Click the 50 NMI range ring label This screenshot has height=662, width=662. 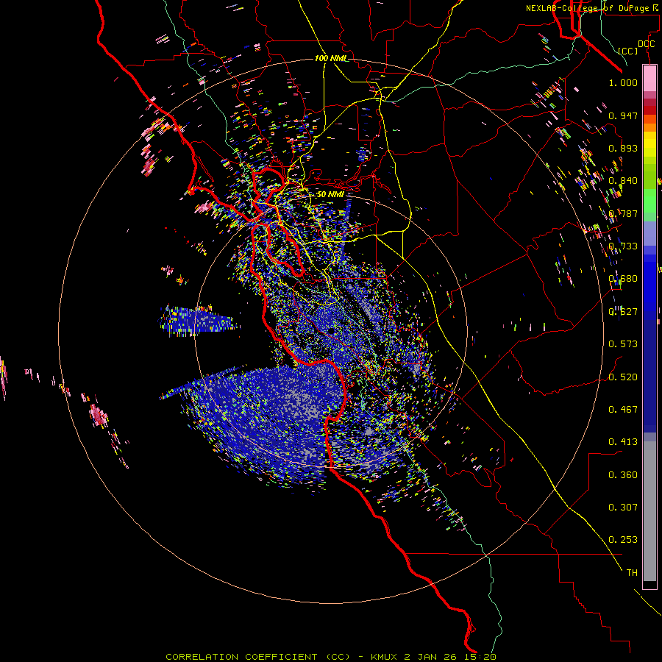tap(330, 194)
